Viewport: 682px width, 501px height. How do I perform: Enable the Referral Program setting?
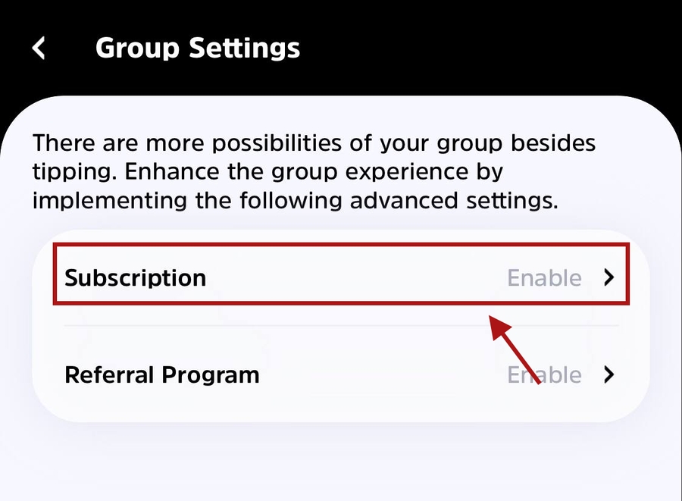click(544, 374)
